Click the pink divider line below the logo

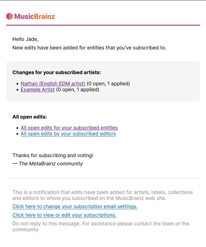(103, 25)
